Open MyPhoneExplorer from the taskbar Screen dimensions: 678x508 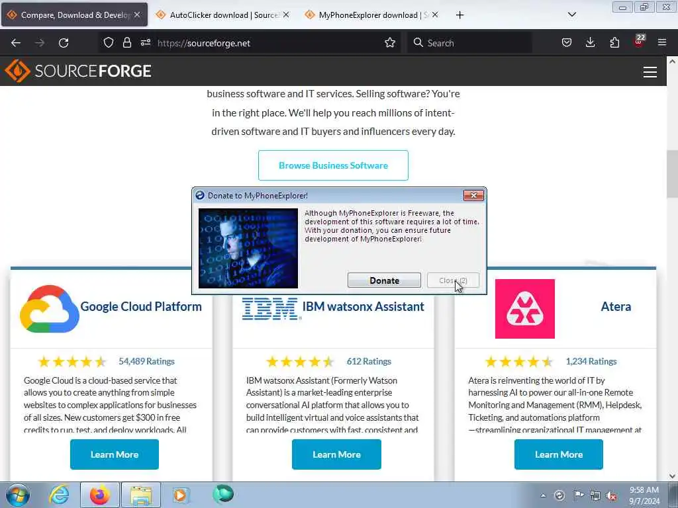tap(222, 494)
